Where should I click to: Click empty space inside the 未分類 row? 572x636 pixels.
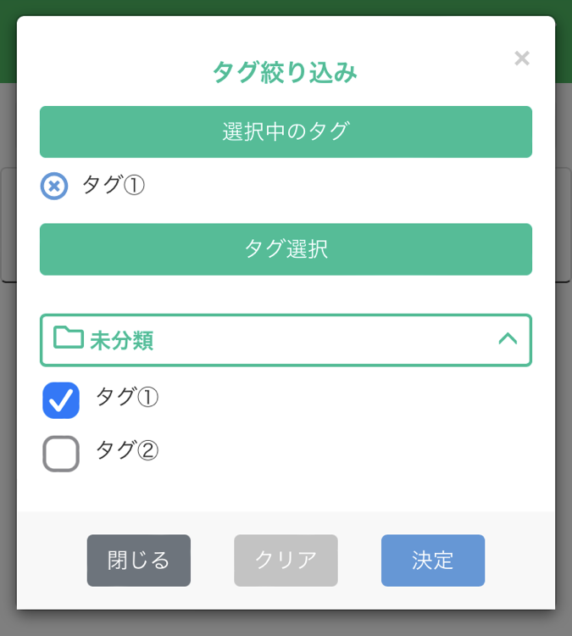point(325,340)
